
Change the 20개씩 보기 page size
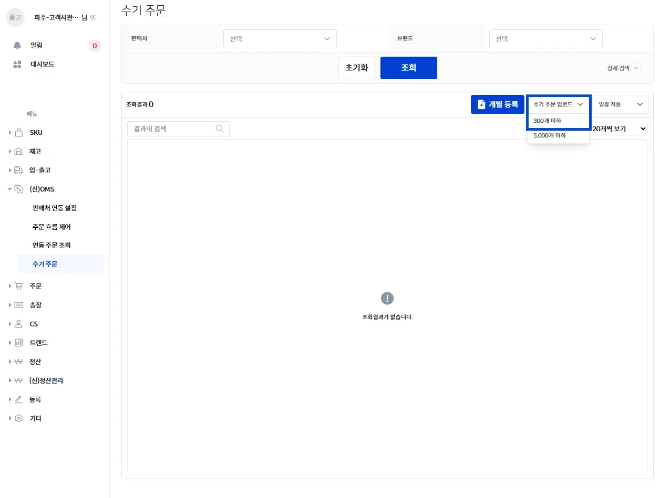[620, 129]
